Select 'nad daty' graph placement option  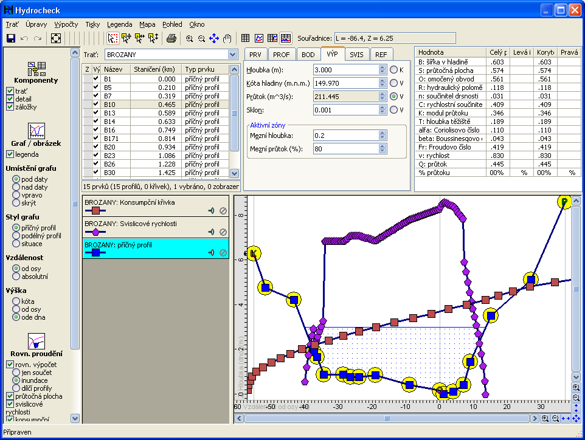click(x=16, y=188)
